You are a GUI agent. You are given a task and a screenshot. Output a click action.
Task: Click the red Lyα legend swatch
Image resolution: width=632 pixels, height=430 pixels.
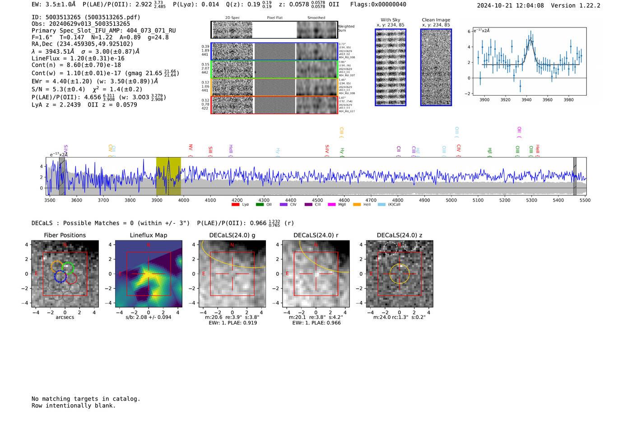[x=235, y=205]
